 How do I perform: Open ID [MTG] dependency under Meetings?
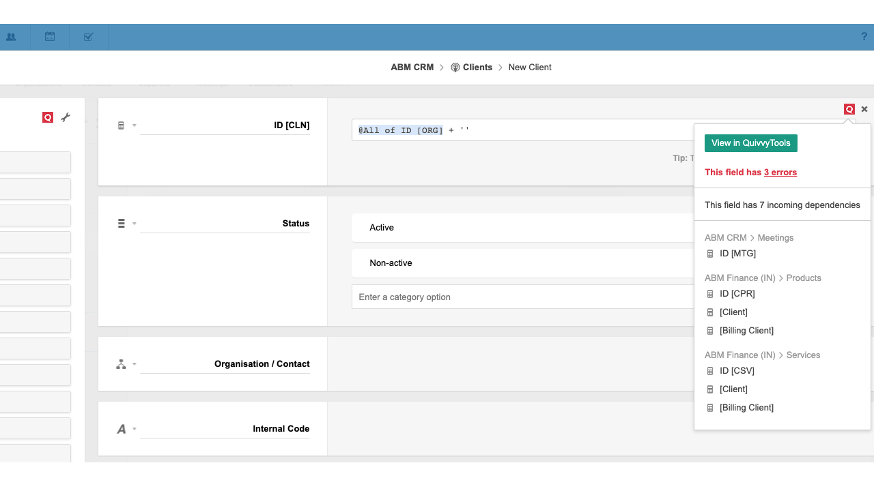(737, 254)
